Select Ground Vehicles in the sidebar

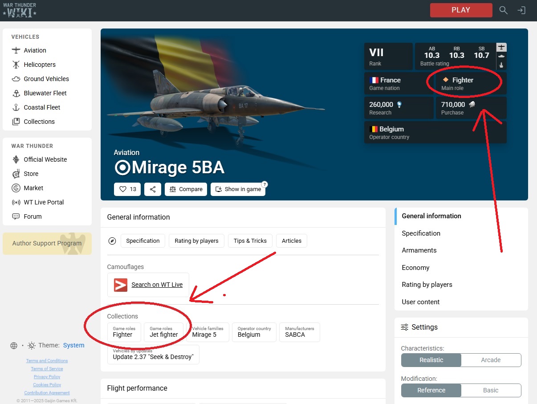point(47,79)
